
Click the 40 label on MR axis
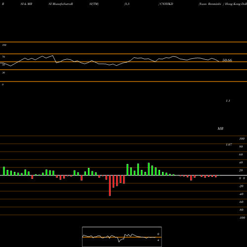click(x=241, y=163)
